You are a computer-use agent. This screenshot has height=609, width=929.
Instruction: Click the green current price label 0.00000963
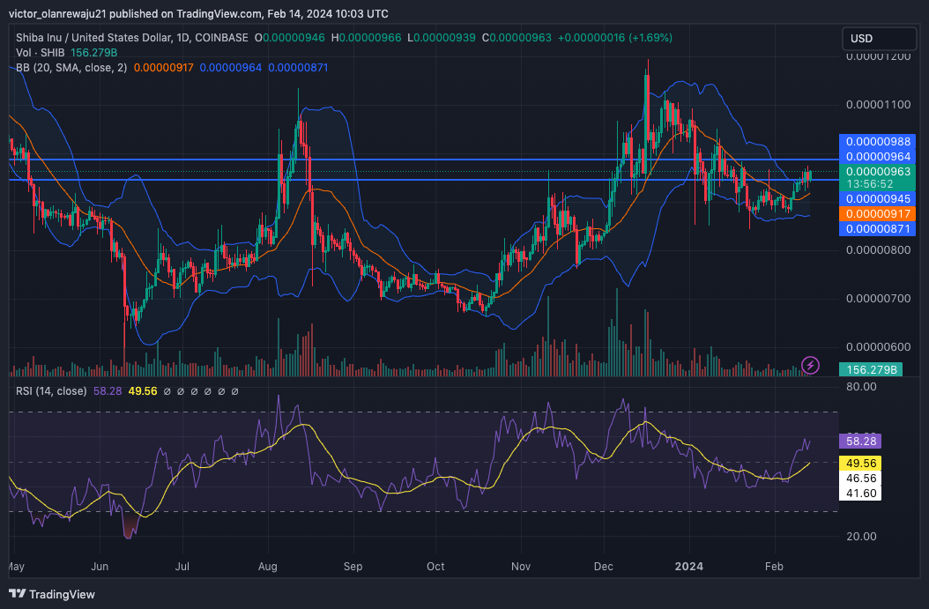click(878, 171)
